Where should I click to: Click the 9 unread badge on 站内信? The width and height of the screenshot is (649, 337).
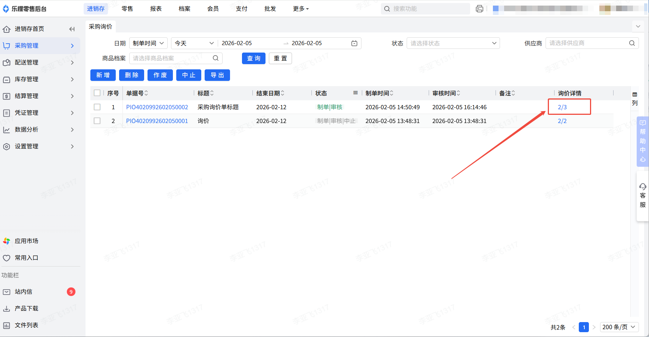pos(71,292)
